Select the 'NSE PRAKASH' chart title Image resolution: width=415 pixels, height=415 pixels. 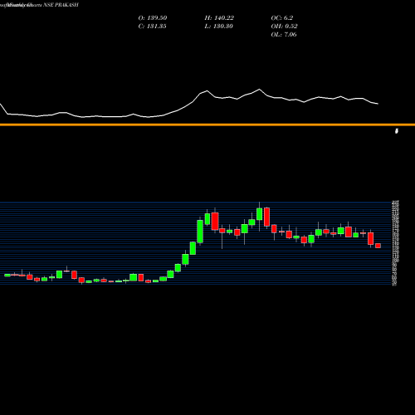[61, 5]
